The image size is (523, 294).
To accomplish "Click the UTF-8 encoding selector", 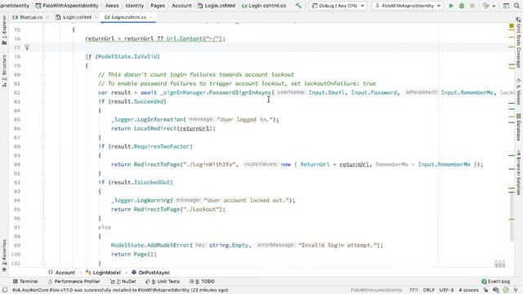I will tap(447, 290).
